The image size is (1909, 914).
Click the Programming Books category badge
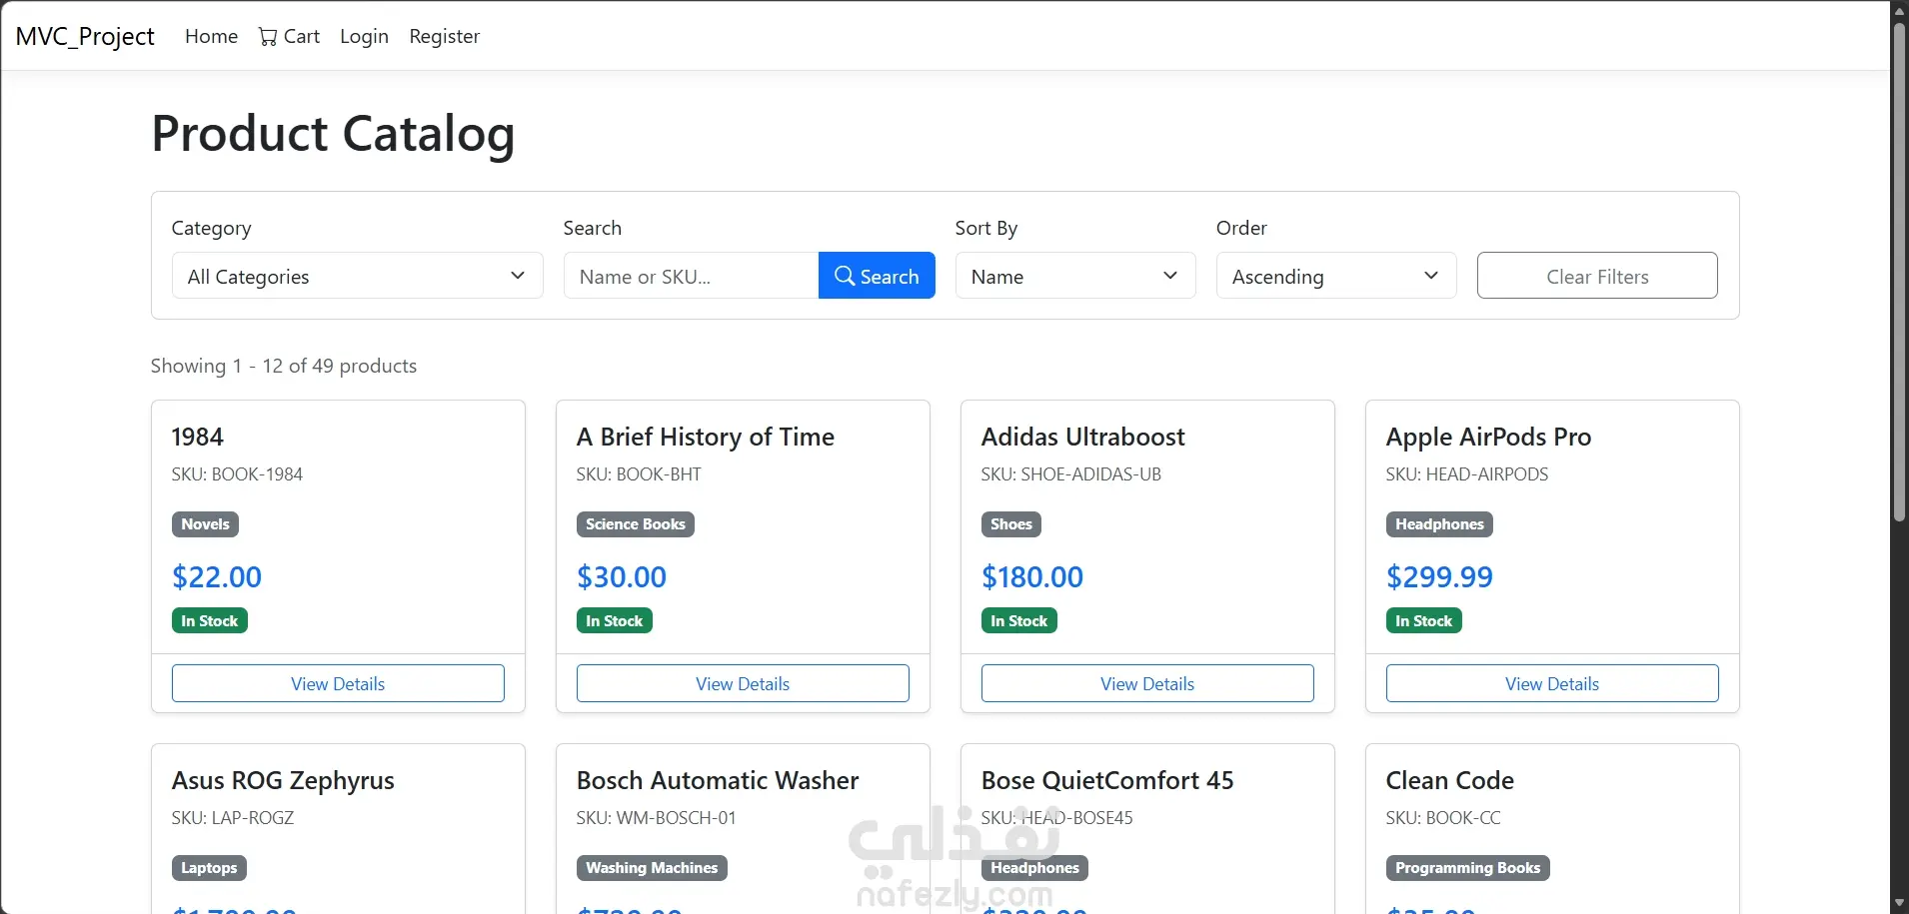(1468, 868)
